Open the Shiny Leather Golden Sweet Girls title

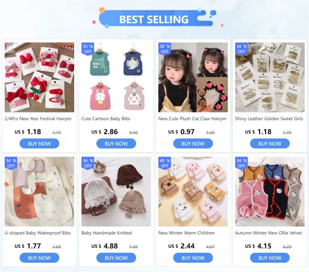coord(269,119)
